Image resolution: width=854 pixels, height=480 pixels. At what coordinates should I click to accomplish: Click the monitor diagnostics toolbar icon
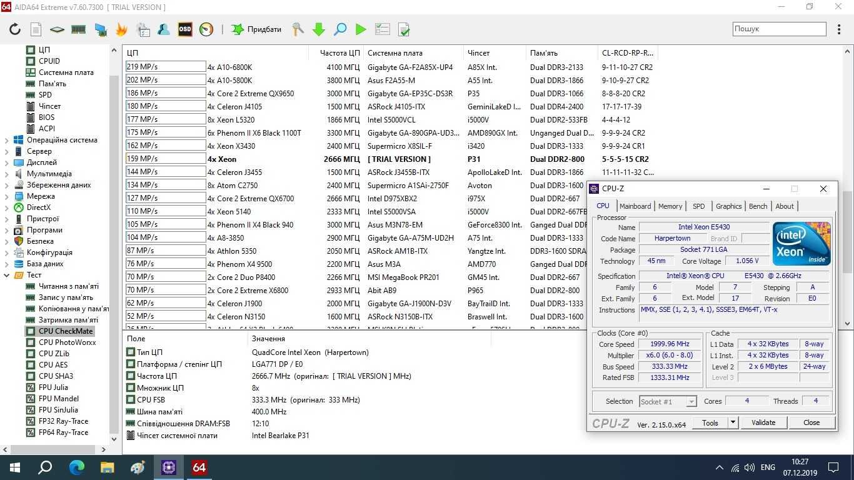[100, 29]
